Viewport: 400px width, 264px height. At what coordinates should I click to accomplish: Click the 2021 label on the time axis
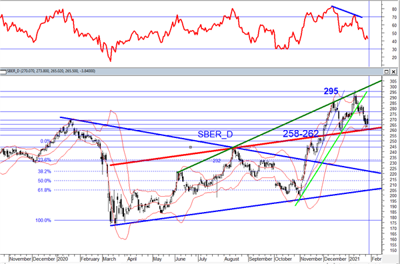coord(355,259)
